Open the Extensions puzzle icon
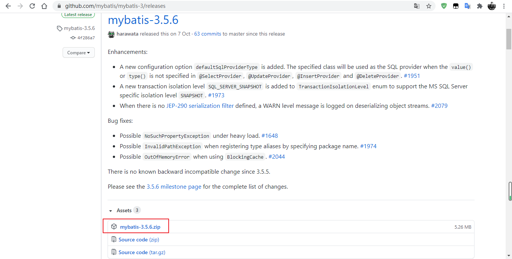 pyautogui.click(x=479, y=6)
